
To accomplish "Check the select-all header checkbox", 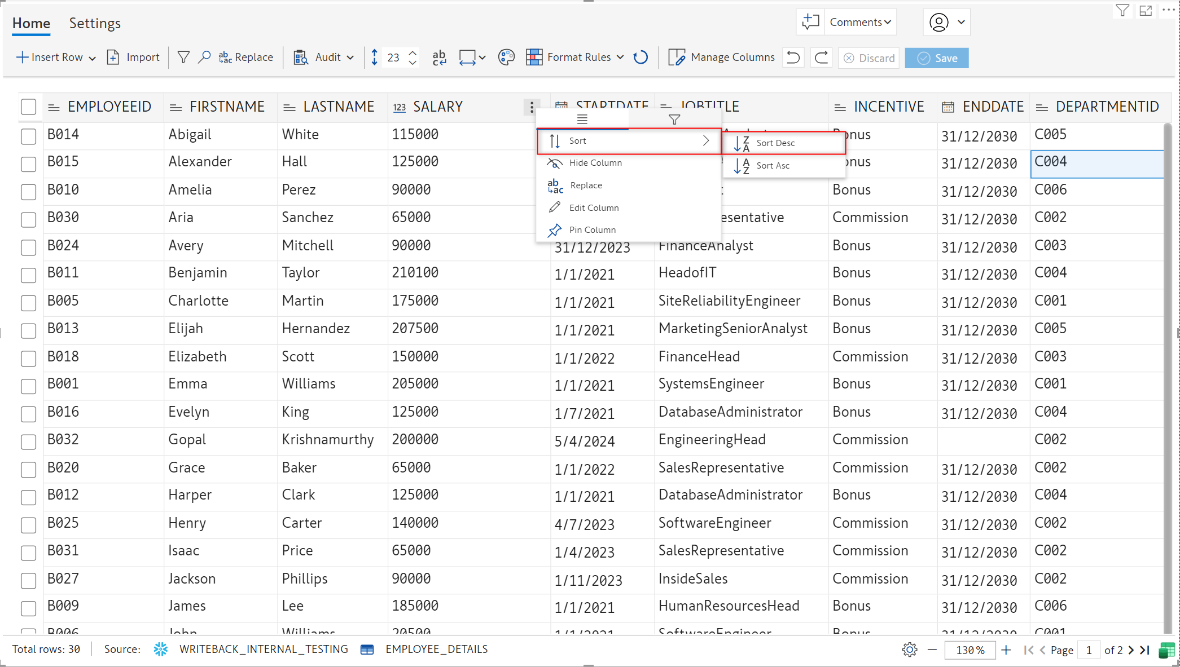I will pos(28,107).
